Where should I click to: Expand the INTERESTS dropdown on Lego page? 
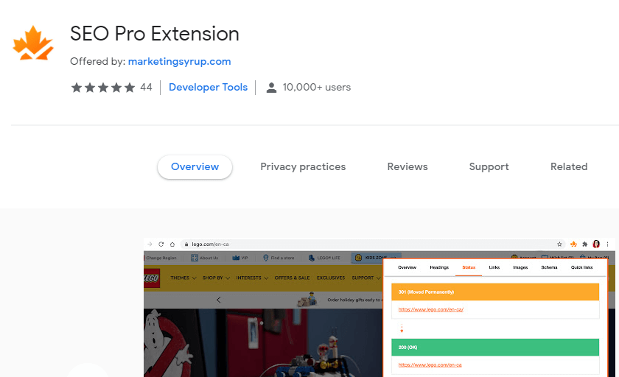[252, 278]
